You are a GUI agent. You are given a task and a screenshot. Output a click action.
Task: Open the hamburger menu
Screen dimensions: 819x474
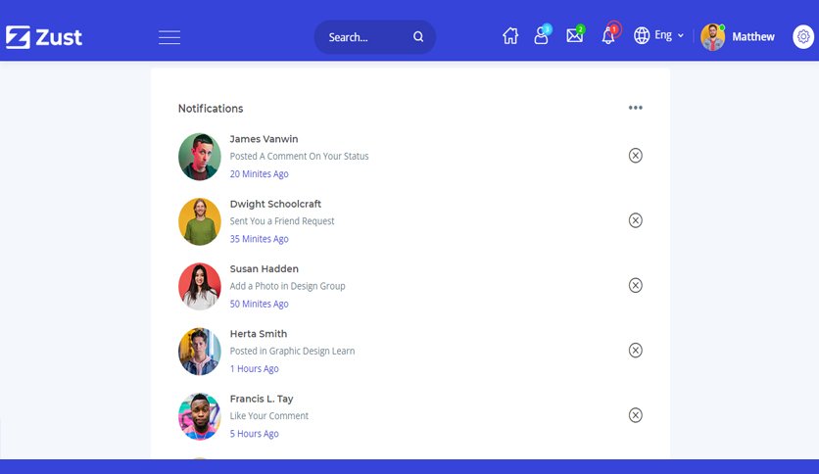169,37
